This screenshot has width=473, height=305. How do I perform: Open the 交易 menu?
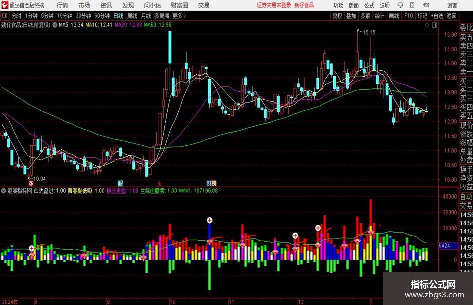coord(204,5)
